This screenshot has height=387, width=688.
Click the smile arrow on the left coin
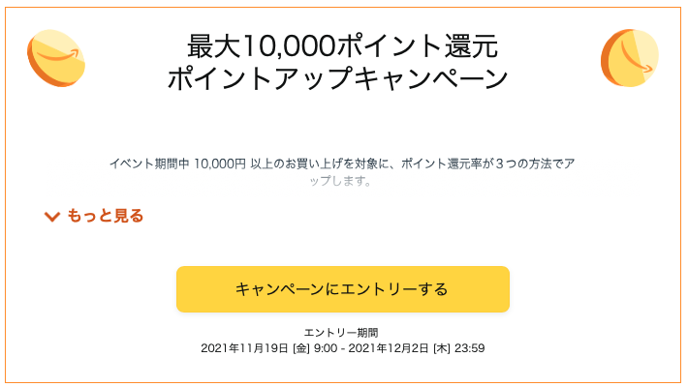[58, 56]
